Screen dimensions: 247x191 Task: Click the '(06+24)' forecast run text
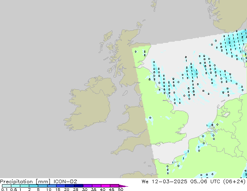click(235, 182)
